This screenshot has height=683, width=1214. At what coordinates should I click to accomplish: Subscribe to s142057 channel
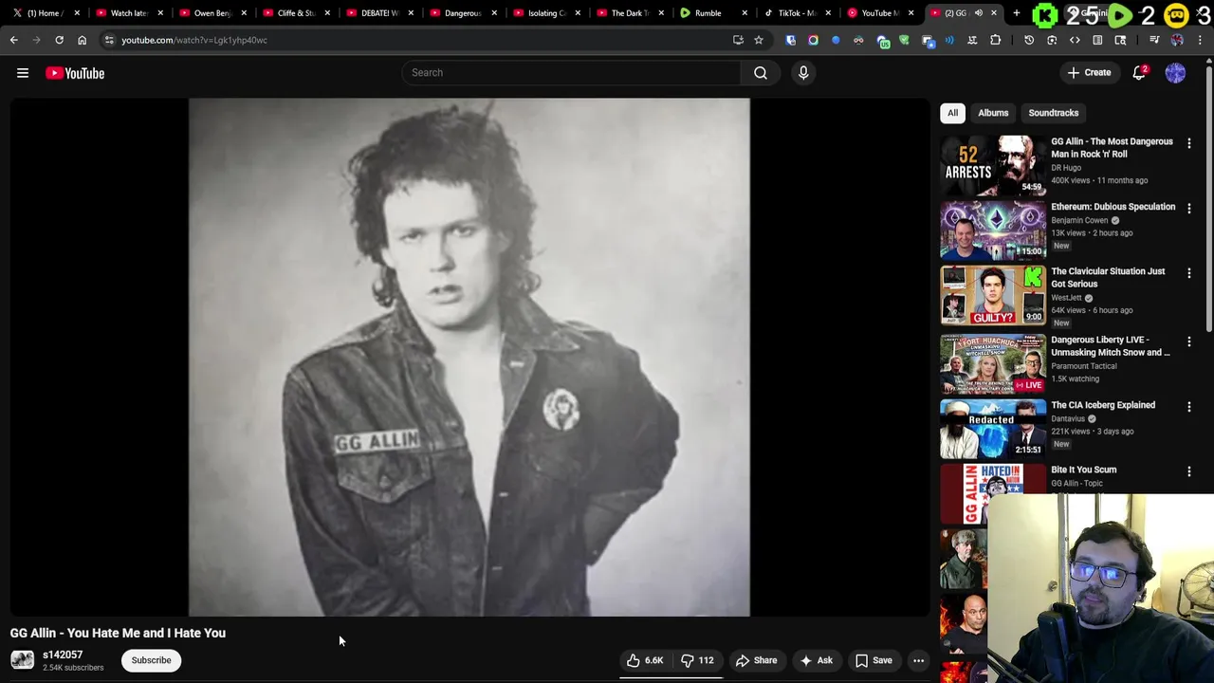pyautogui.click(x=152, y=660)
